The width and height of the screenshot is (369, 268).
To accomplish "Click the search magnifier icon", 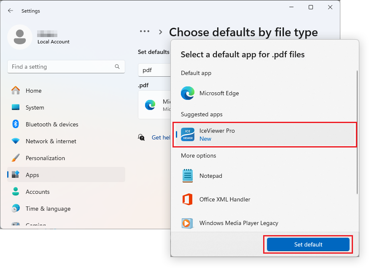I will coord(117,67).
